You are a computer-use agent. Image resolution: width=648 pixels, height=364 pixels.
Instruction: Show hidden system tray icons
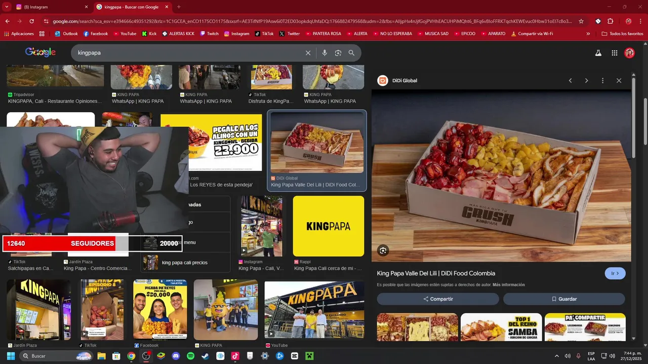coord(557,356)
